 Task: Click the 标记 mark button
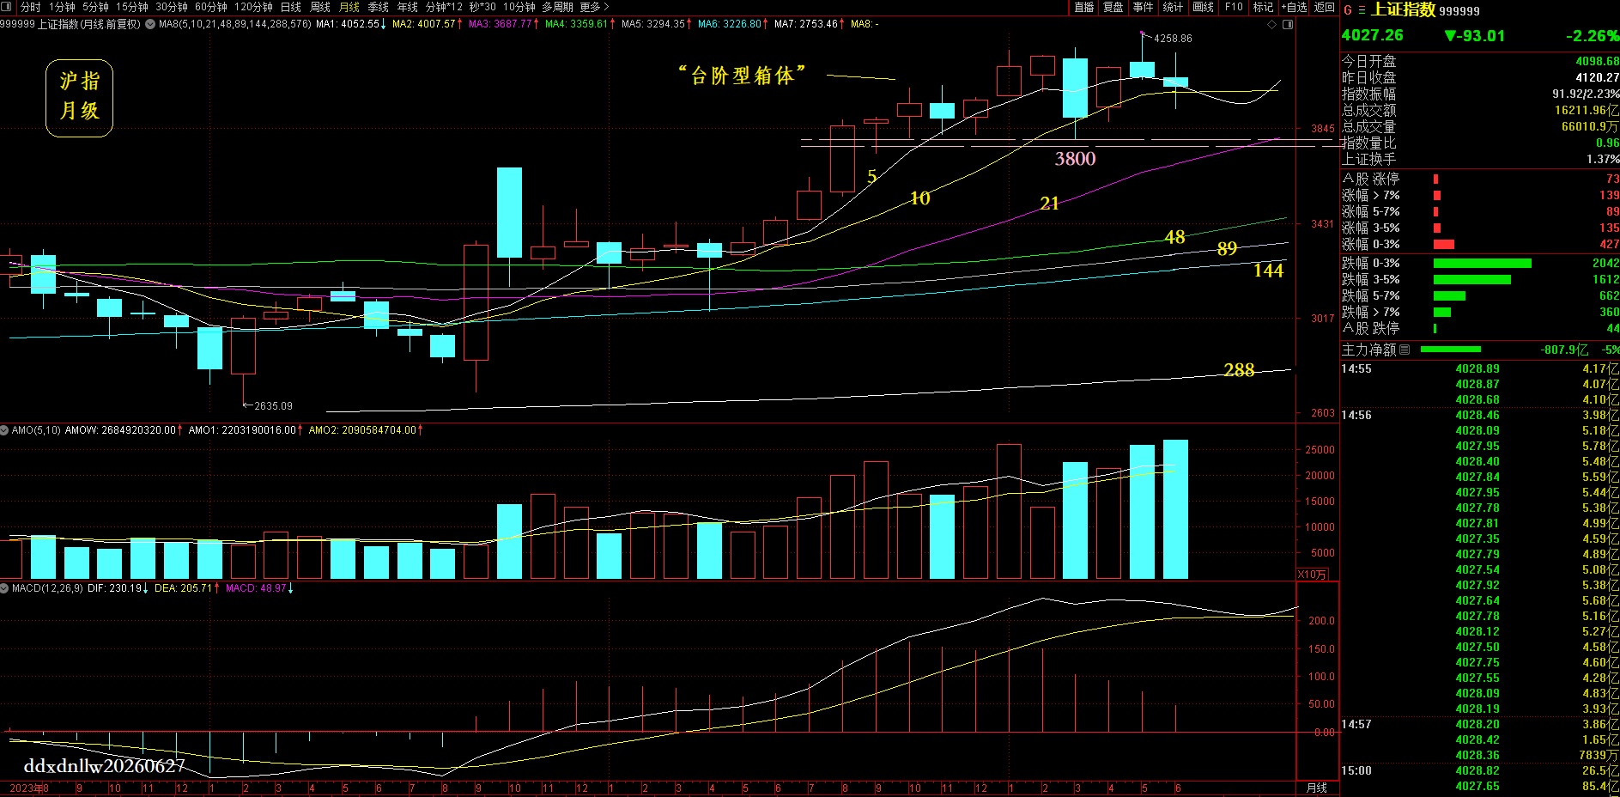click(1263, 7)
